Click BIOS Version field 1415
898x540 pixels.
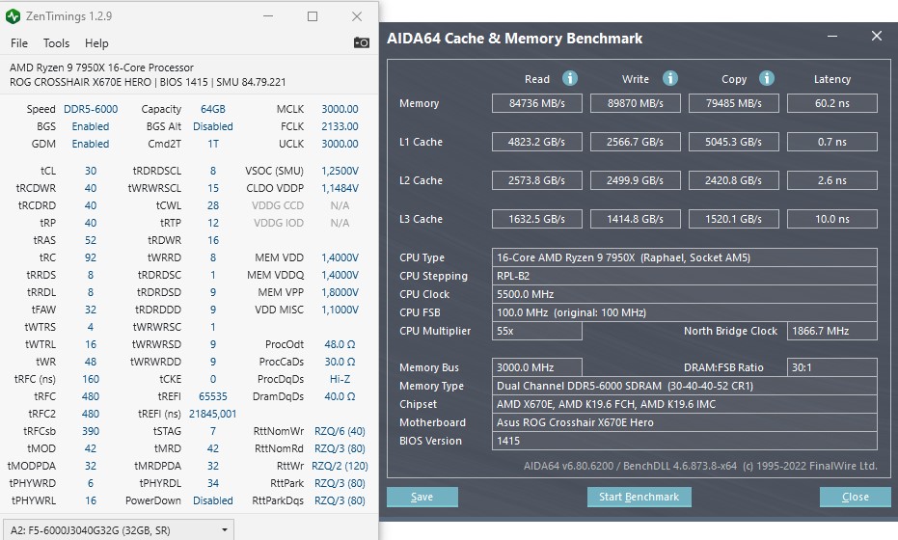click(x=685, y=441)
